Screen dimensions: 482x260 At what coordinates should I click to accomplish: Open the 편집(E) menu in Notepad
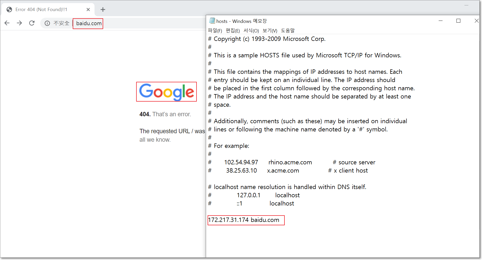(x=233, y=31)
